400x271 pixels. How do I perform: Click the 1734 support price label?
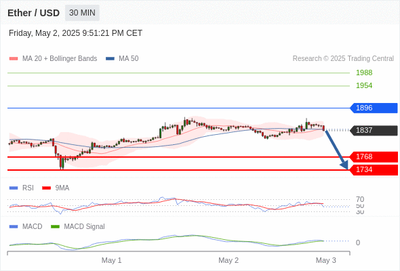[374, 170]
